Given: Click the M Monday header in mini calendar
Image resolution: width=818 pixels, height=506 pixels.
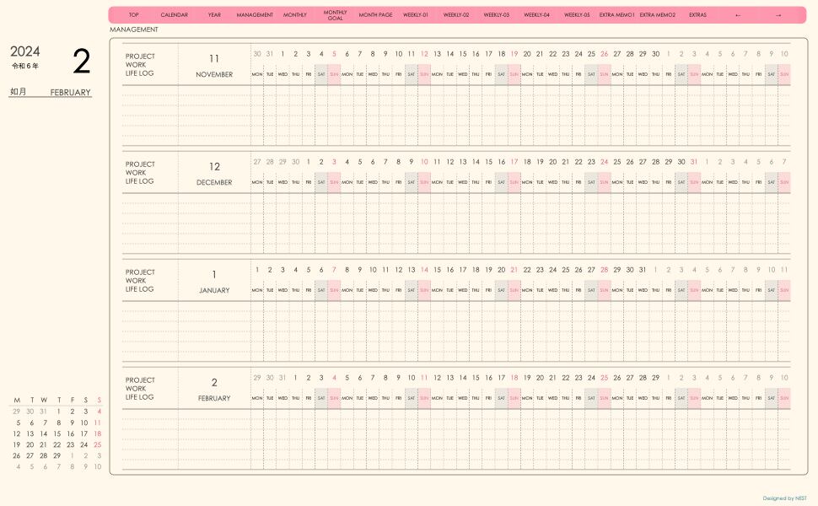Looking at the screenshot, I should pos(17,400).
